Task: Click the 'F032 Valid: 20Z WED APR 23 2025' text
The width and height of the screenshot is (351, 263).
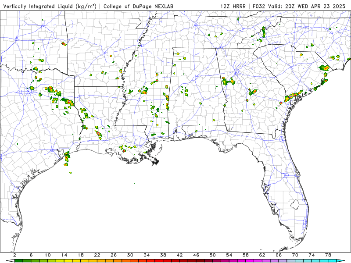Action: [x=299, y=6]
